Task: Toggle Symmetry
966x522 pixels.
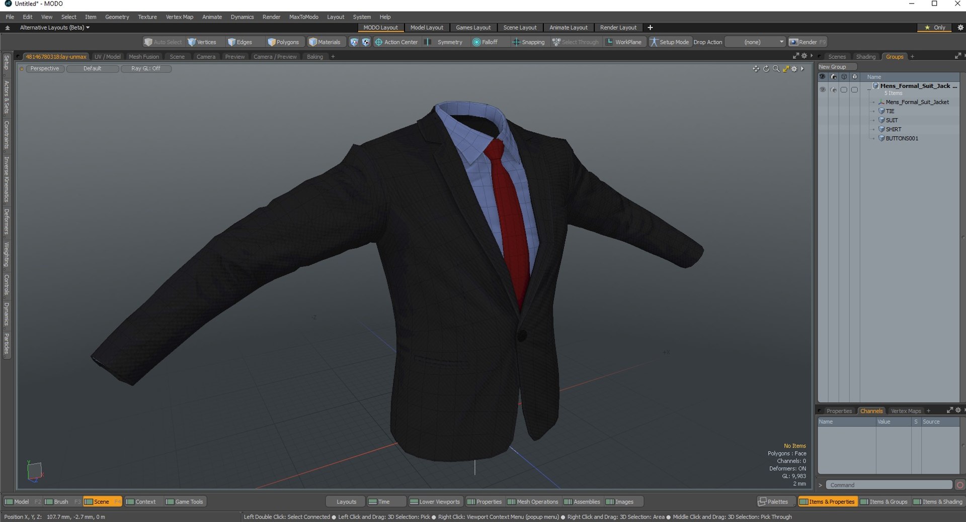Action: (444, 42)
